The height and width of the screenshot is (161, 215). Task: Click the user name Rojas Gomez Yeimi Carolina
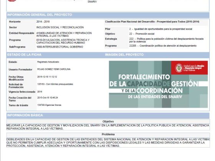tap(54, 69)
